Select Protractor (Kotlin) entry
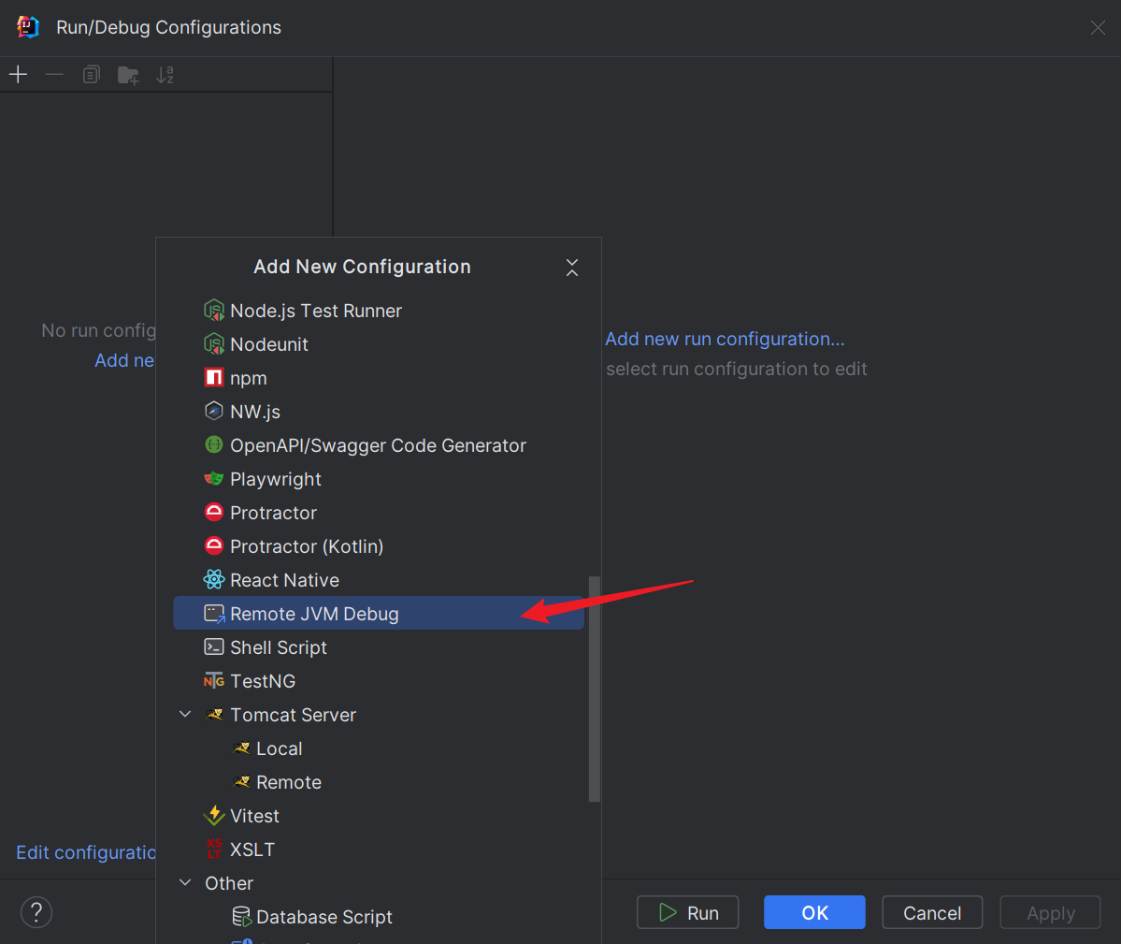 tap(379, 545)
